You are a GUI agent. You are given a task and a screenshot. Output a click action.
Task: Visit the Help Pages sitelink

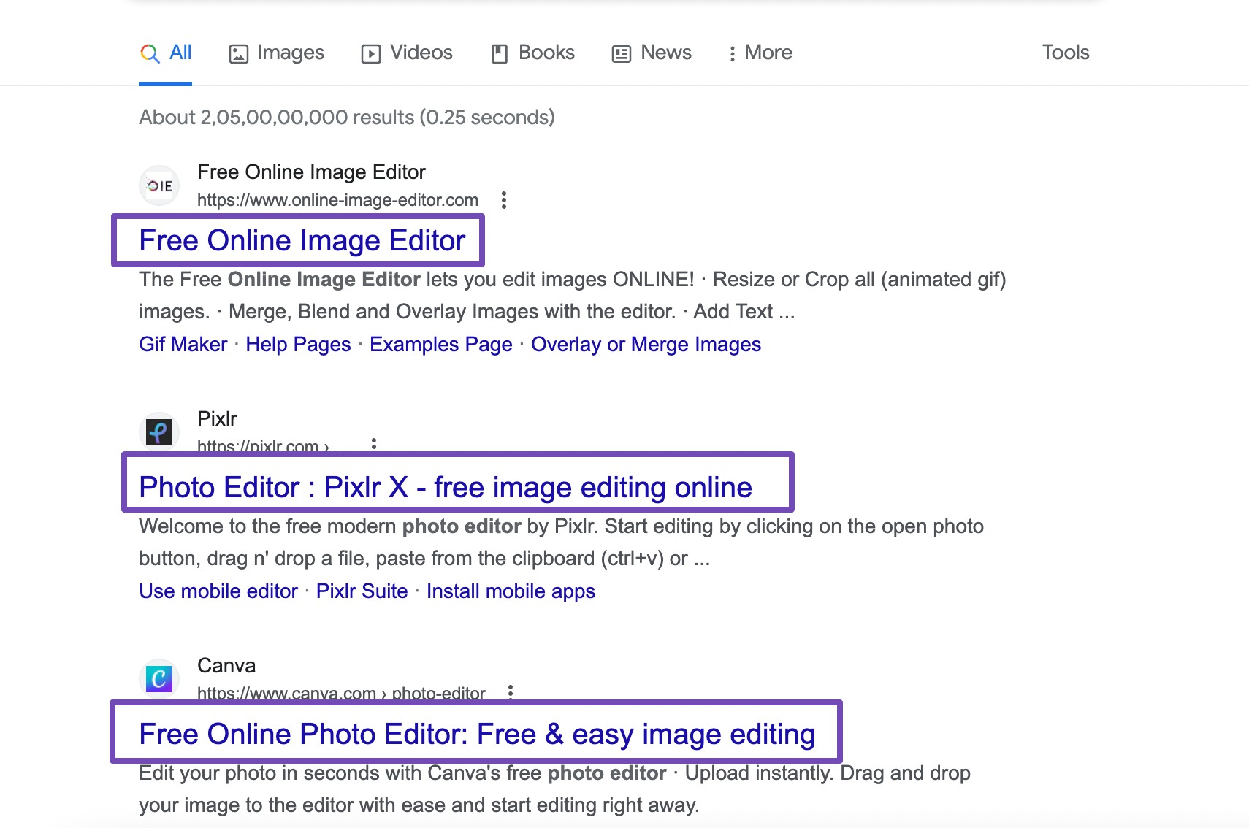coord(298,344)
